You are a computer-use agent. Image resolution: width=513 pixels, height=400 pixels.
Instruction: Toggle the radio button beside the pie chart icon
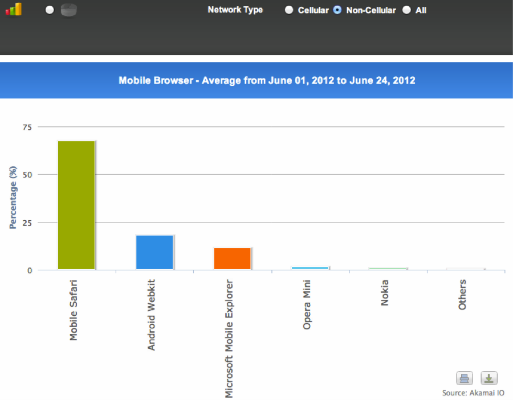[50, 10]
